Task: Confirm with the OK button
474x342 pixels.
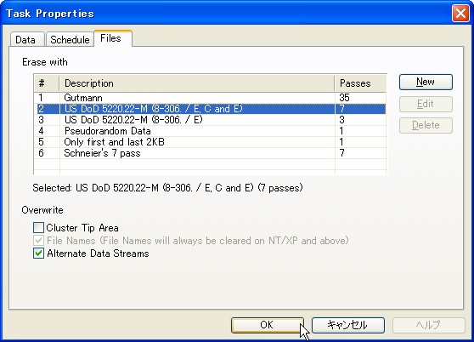Action: (x=268, y=325)
